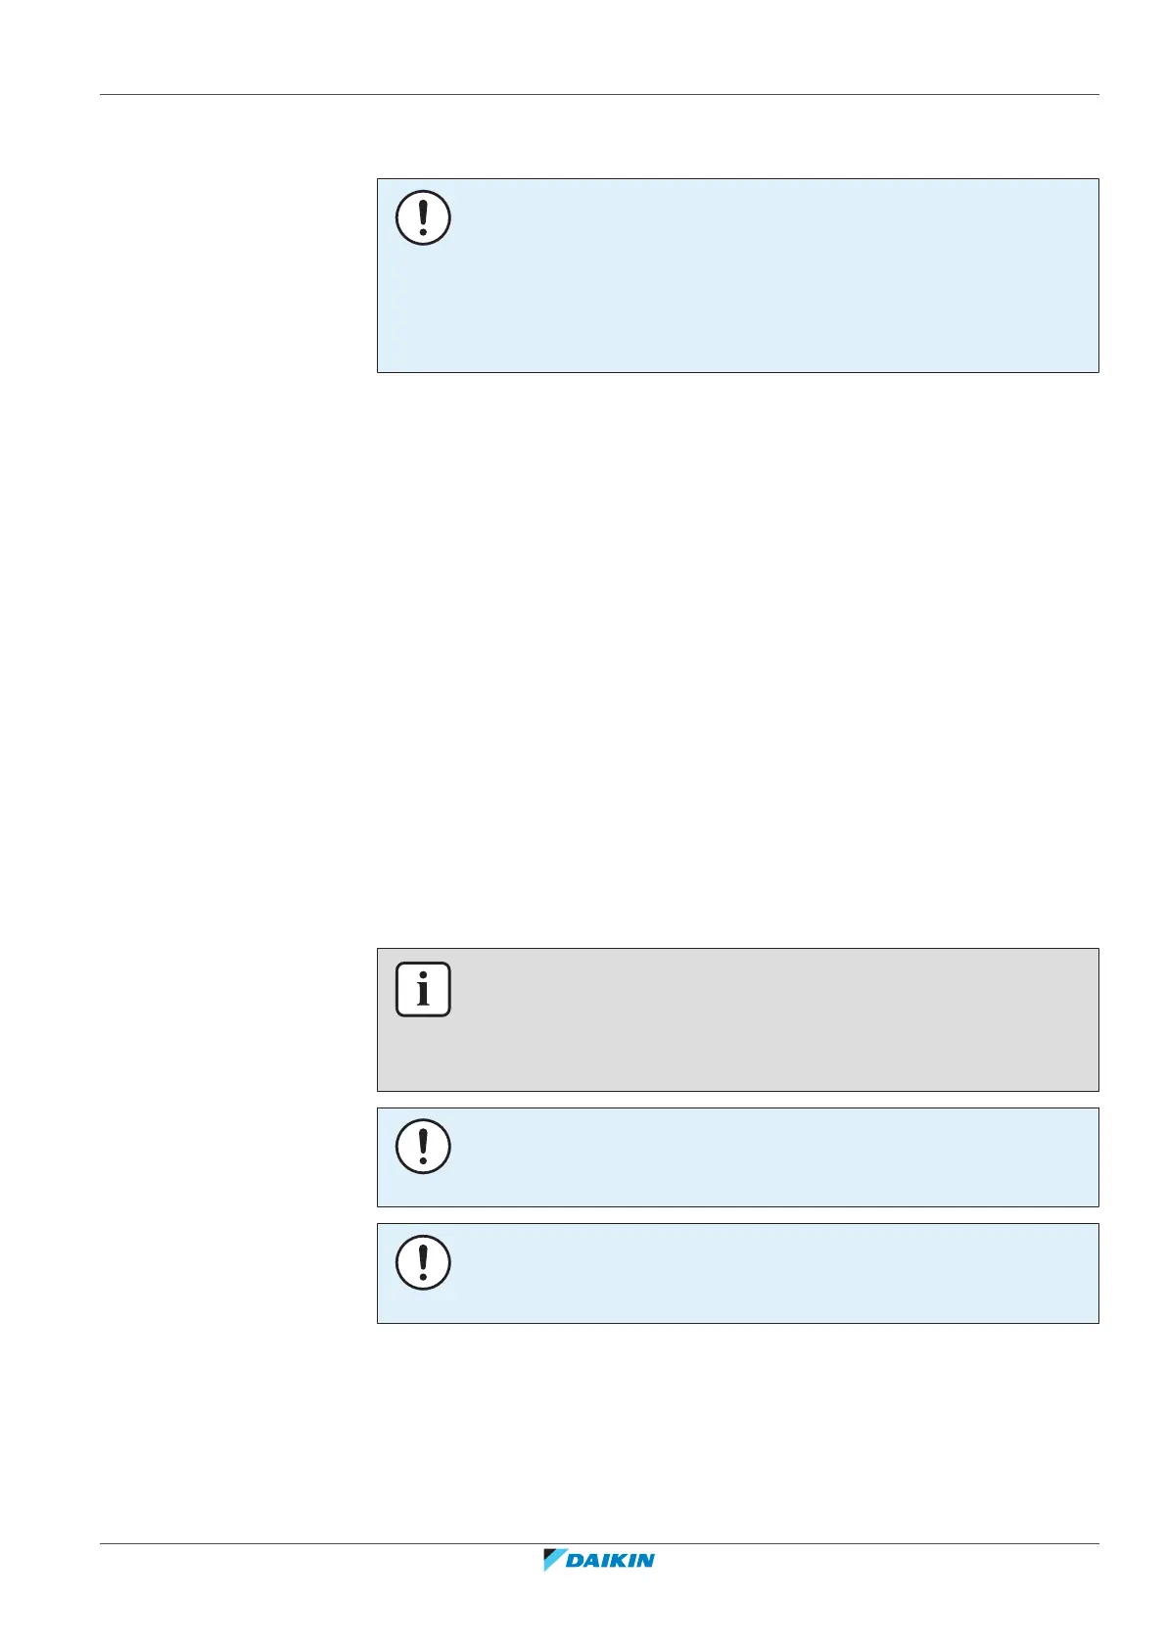Click blank space between top notice and gray box
The width and height of the screenshot is (1166, 1649).
pos(734,656)
